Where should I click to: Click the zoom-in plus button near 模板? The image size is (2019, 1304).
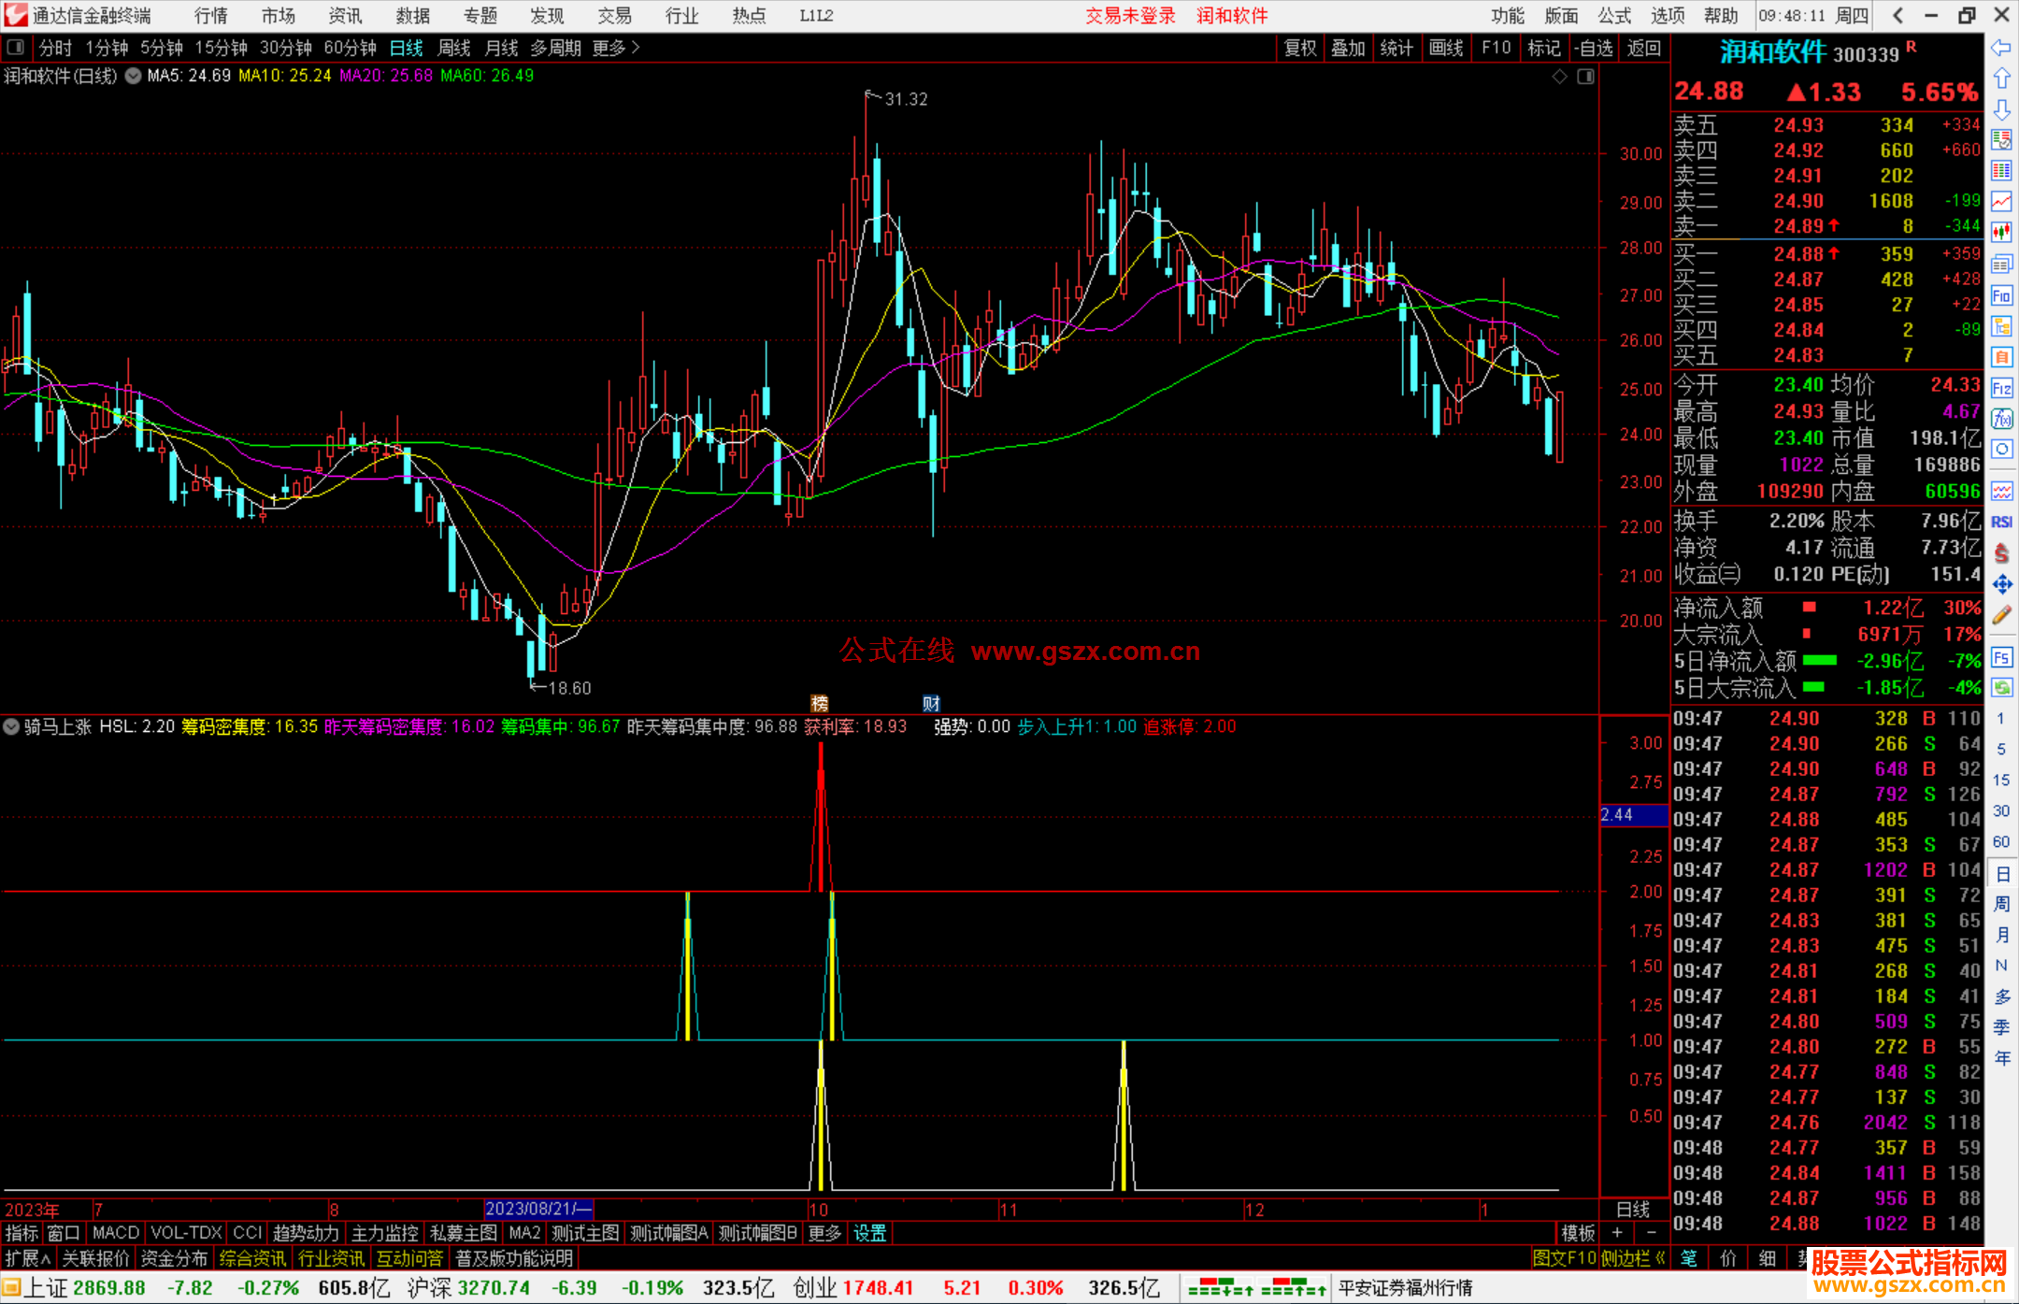pos(1617,1233)
